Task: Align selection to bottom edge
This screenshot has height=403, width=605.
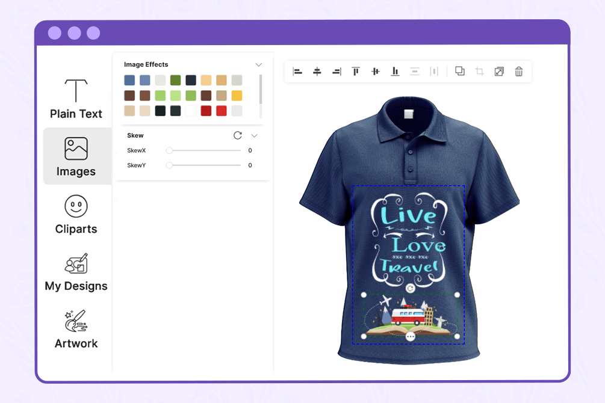Action: tap(395, 72)
